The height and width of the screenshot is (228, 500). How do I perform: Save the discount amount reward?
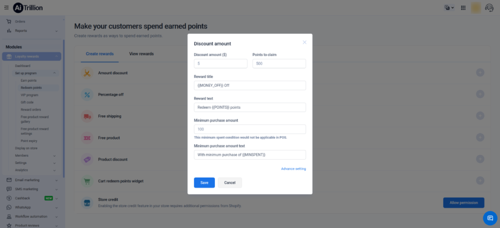[204, 183]
